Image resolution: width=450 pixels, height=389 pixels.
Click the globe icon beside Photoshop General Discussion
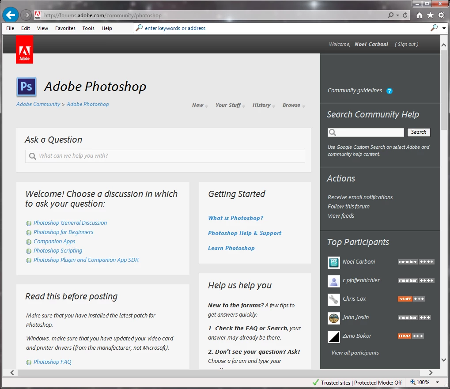tap(29, 223)
